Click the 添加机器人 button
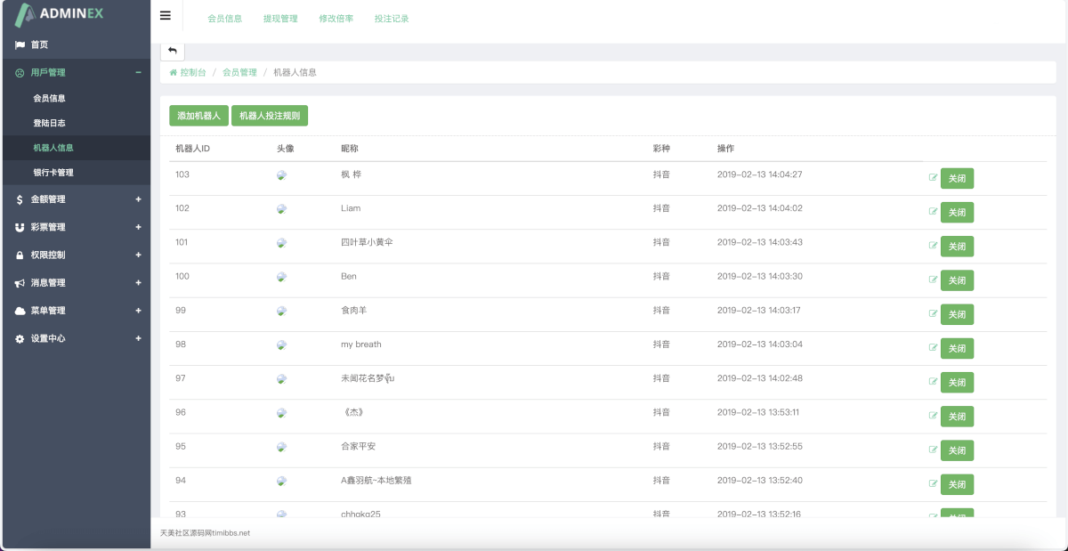 pyautogui.click(x=198, y=116)
